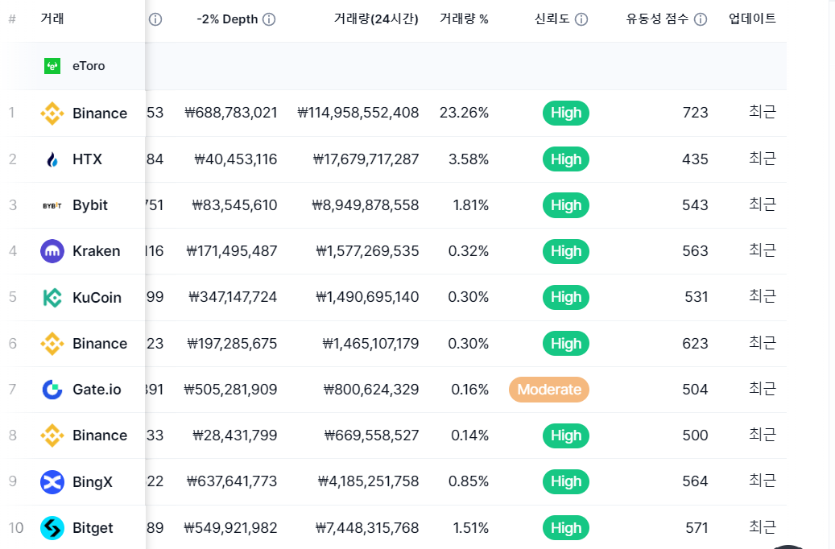This screenshot has width=835, height=549.
Task: Click the Binance logo in rank 8 row
Action: coord(52,435)
